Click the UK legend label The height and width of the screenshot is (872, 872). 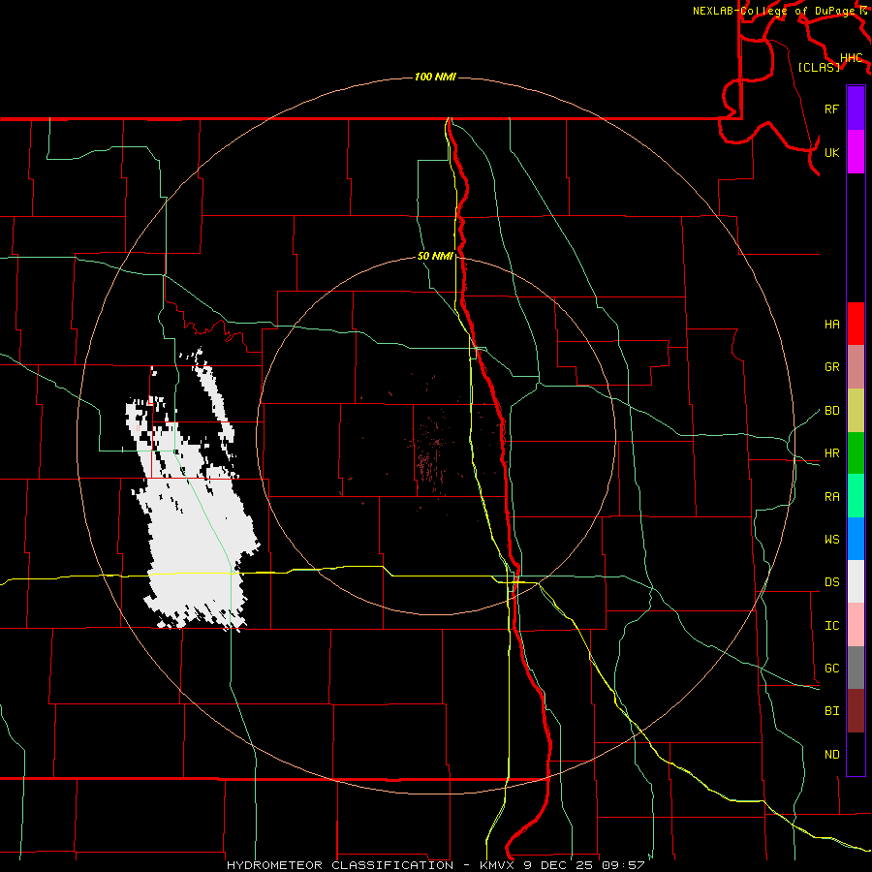pos(831,152)
